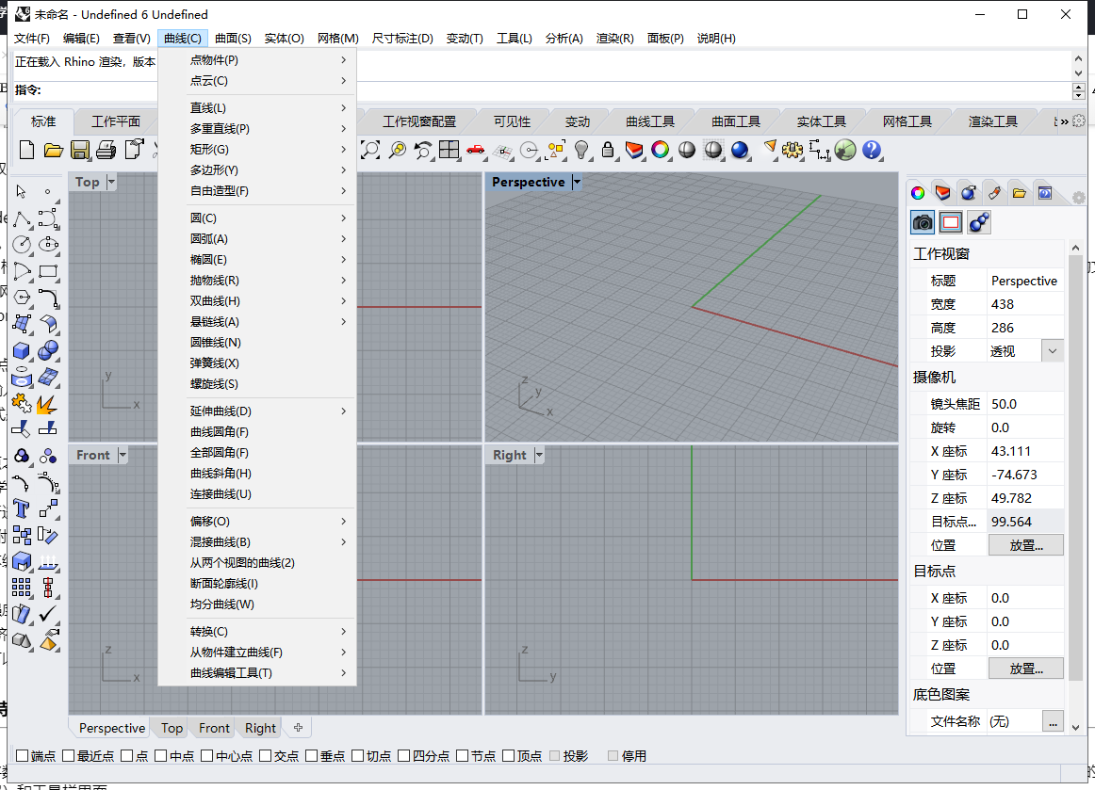Viewport: 1095px width, 790px height.
Task: Switch to the 曲面工具 toolbar tab
Action: pyautogui.click(x=736, y=121)
